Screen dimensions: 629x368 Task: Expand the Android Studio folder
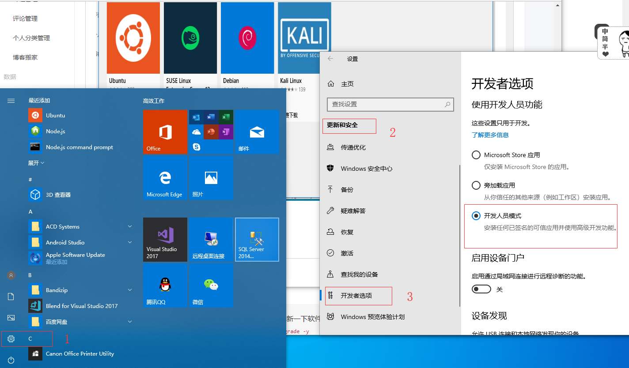click(x=130, y=242)
